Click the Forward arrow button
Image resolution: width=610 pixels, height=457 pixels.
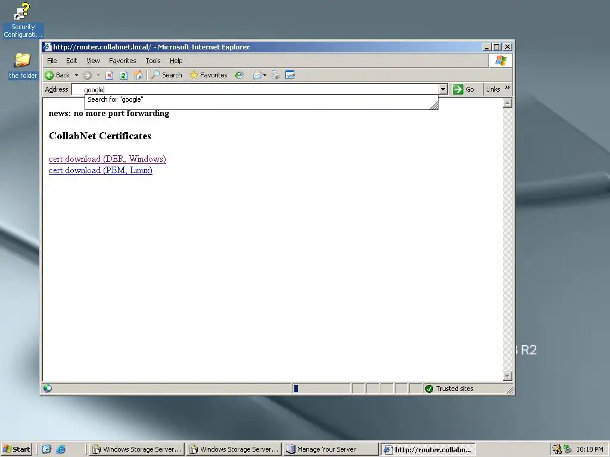[x=87, y=76]
